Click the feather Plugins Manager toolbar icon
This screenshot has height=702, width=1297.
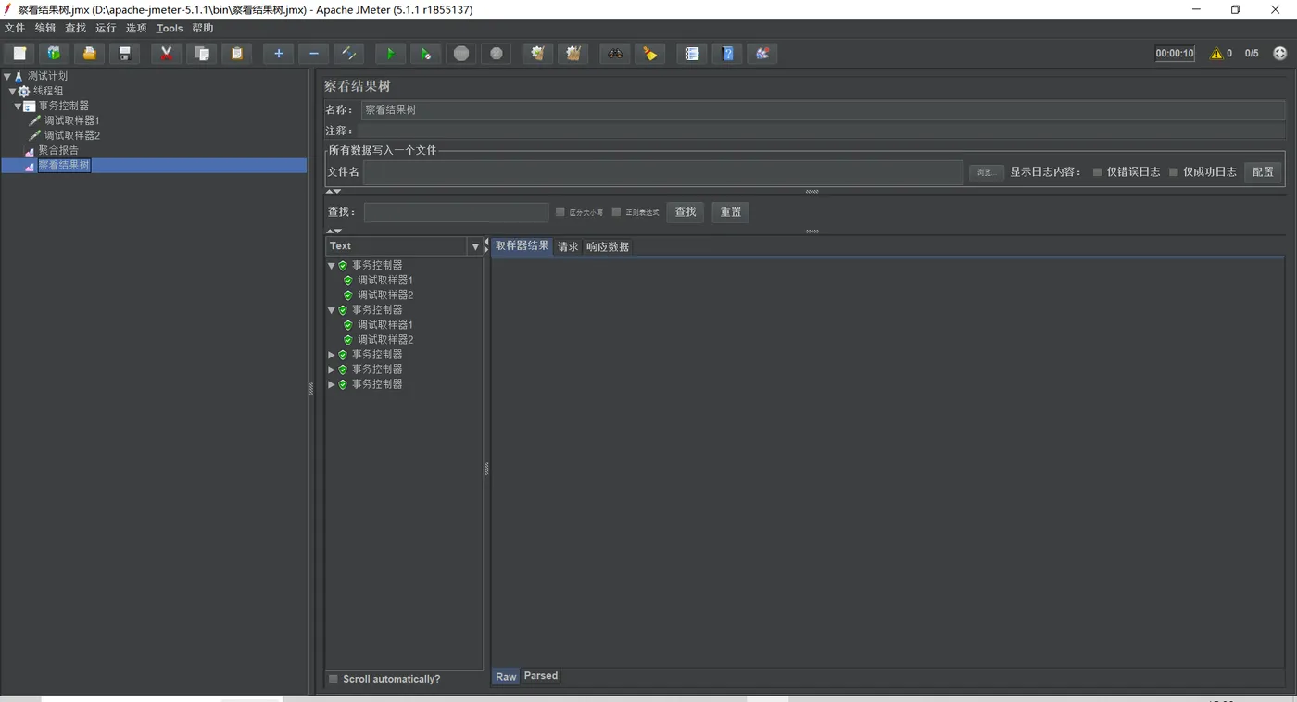[x=762, y=54]
